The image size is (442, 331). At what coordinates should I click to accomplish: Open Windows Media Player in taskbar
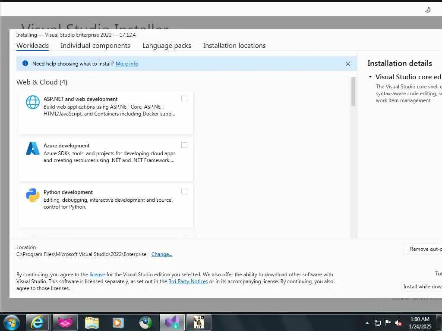point(118,323)
